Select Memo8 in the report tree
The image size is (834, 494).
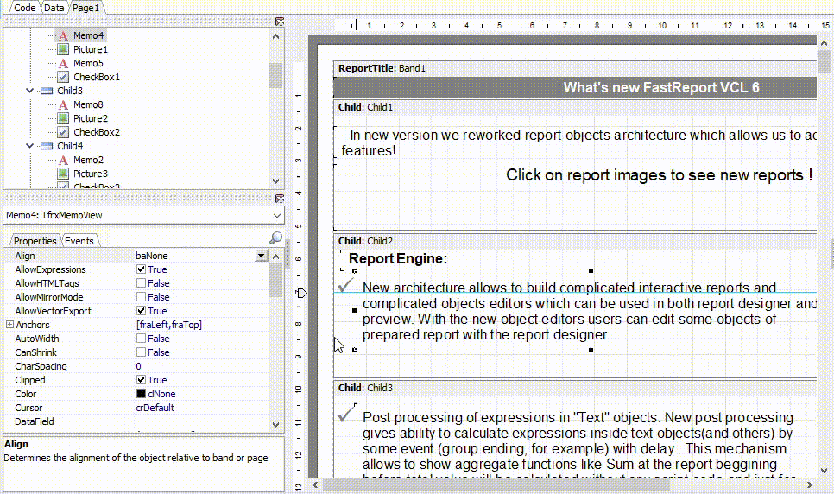[x=88, y=104]
